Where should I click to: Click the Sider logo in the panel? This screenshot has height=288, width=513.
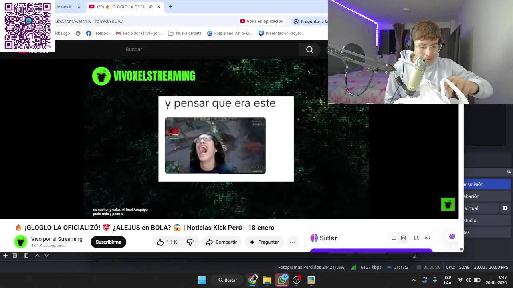(323, 238)
